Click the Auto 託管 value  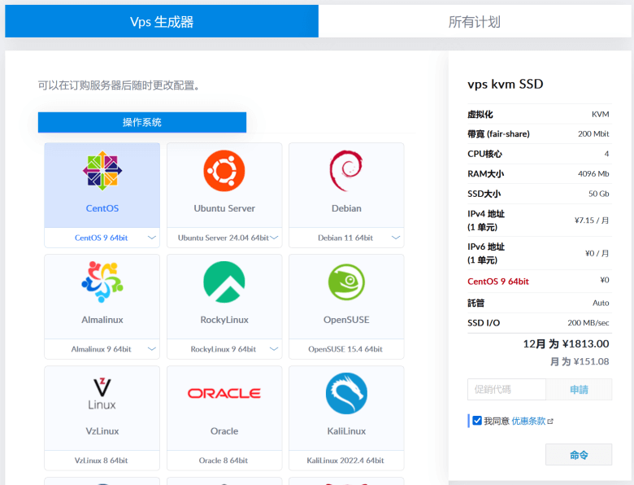pyautogui.click(x=601, y=303)
